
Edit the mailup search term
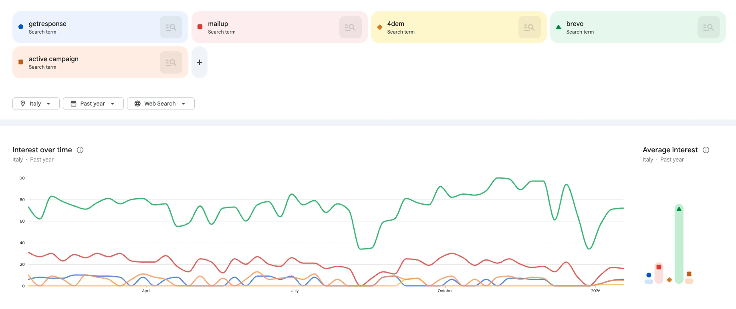point(218,24)
